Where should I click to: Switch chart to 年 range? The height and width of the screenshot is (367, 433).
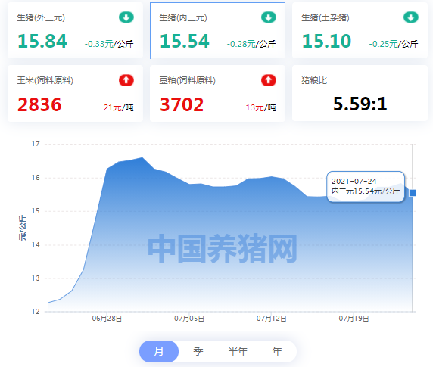(277, 351)
